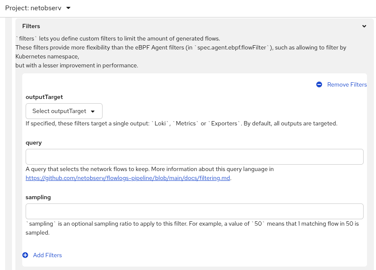376x270 pixels.
Task: Click the Filters section heading
Action: coord(31,26)
